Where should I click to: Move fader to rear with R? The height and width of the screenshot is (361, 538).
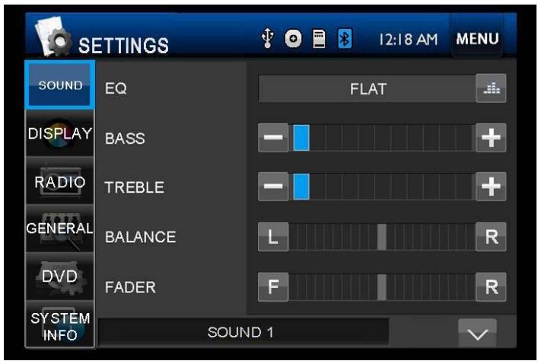(492, 287)
